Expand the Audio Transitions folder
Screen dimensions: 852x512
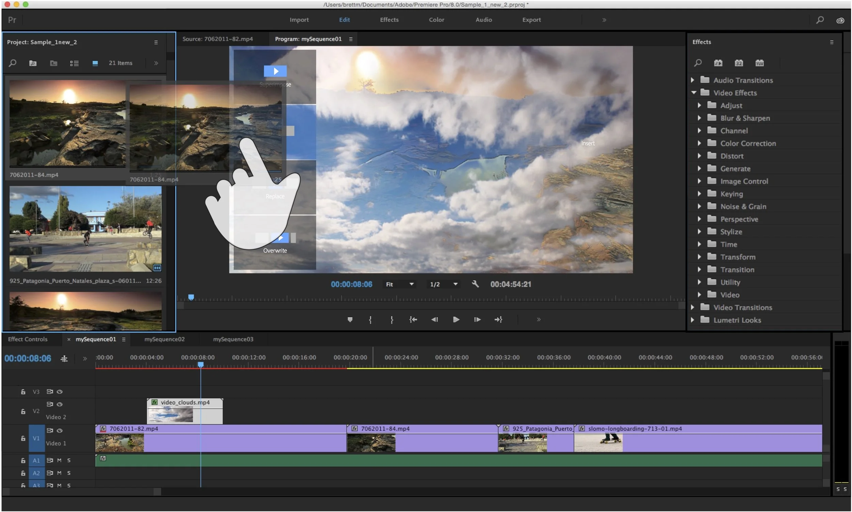693,80
